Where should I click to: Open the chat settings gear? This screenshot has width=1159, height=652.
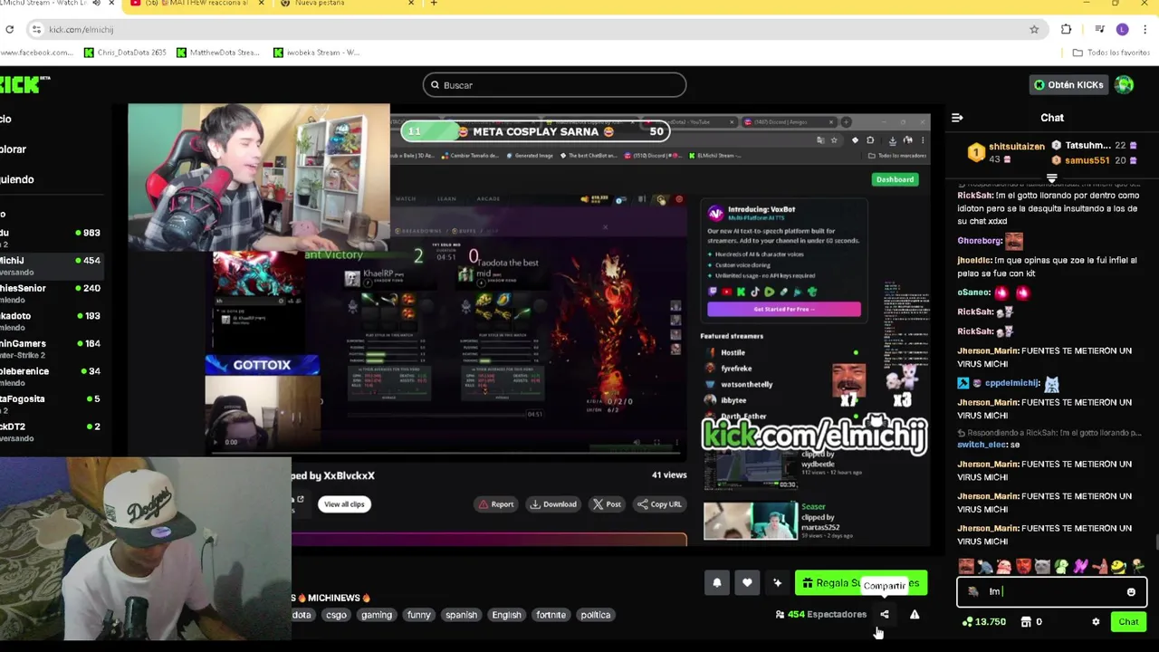1096,622
